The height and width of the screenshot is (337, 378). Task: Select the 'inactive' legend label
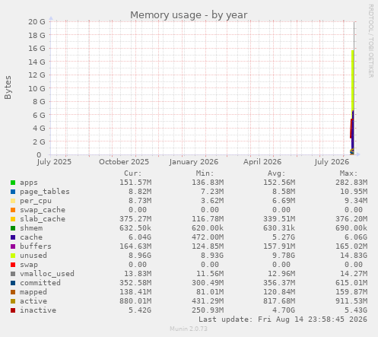click(x=38, y=310)
